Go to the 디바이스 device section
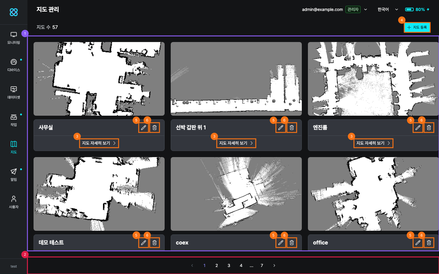This screenshot has width=439, height=274. (x=14, y=65)
